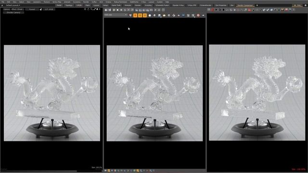Screen dimensions: 308x173
Task: Open the RGB color channel dropdown
Action: point(115,15)
